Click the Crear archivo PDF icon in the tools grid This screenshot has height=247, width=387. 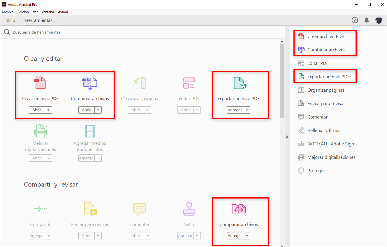[x=40, y=83]
